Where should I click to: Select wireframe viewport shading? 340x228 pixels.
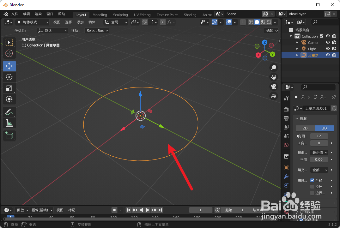(x=251, y=22)
